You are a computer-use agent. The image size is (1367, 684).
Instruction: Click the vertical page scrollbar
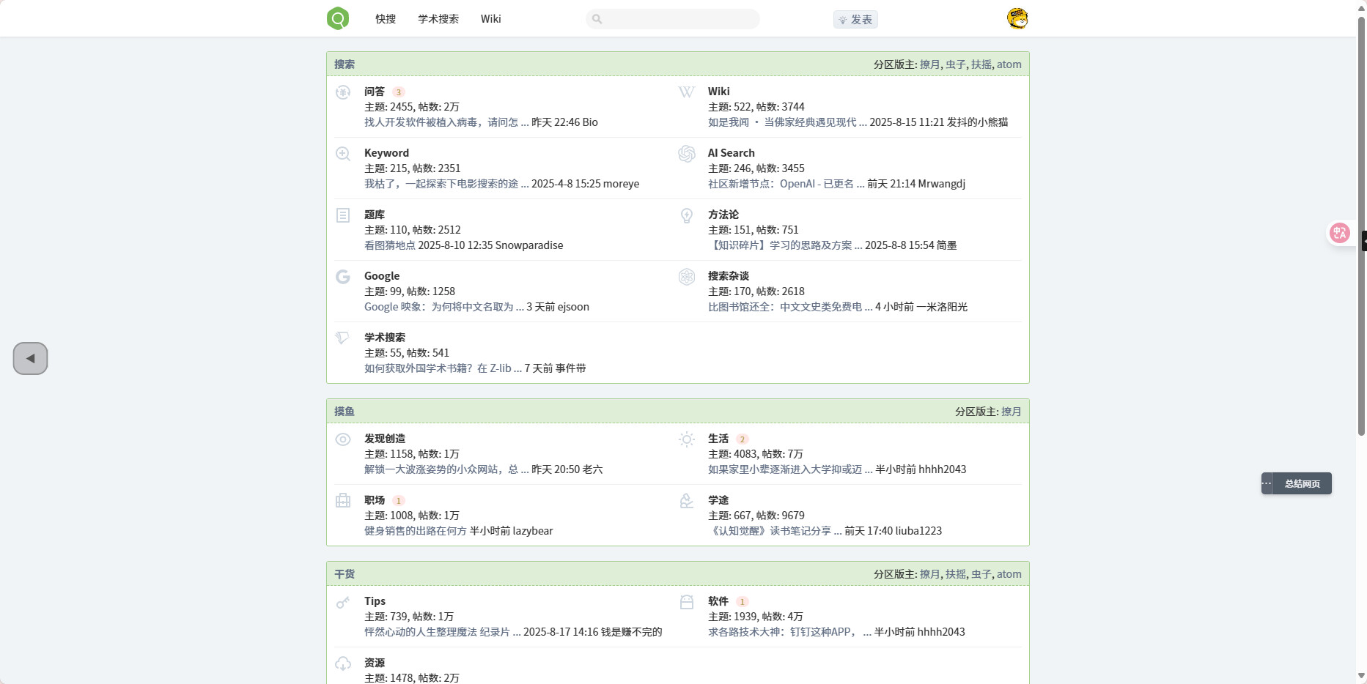click(x=1361, y=220)
